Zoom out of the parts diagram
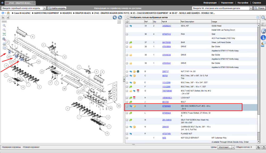This screenshot has width=266, height=153. (4, 30)
